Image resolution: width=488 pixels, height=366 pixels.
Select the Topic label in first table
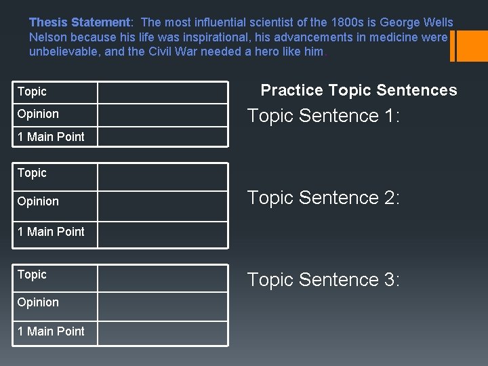point(32,91)
